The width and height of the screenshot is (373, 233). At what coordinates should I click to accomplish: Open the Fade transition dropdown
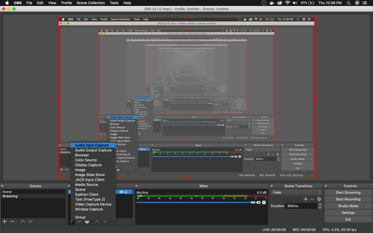[296, 192]
